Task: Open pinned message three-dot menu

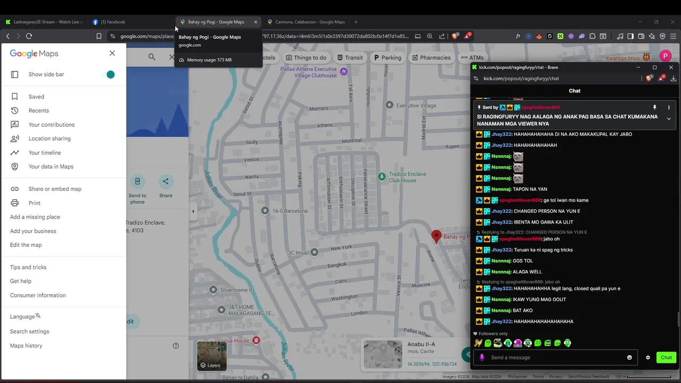Action: 669,107
